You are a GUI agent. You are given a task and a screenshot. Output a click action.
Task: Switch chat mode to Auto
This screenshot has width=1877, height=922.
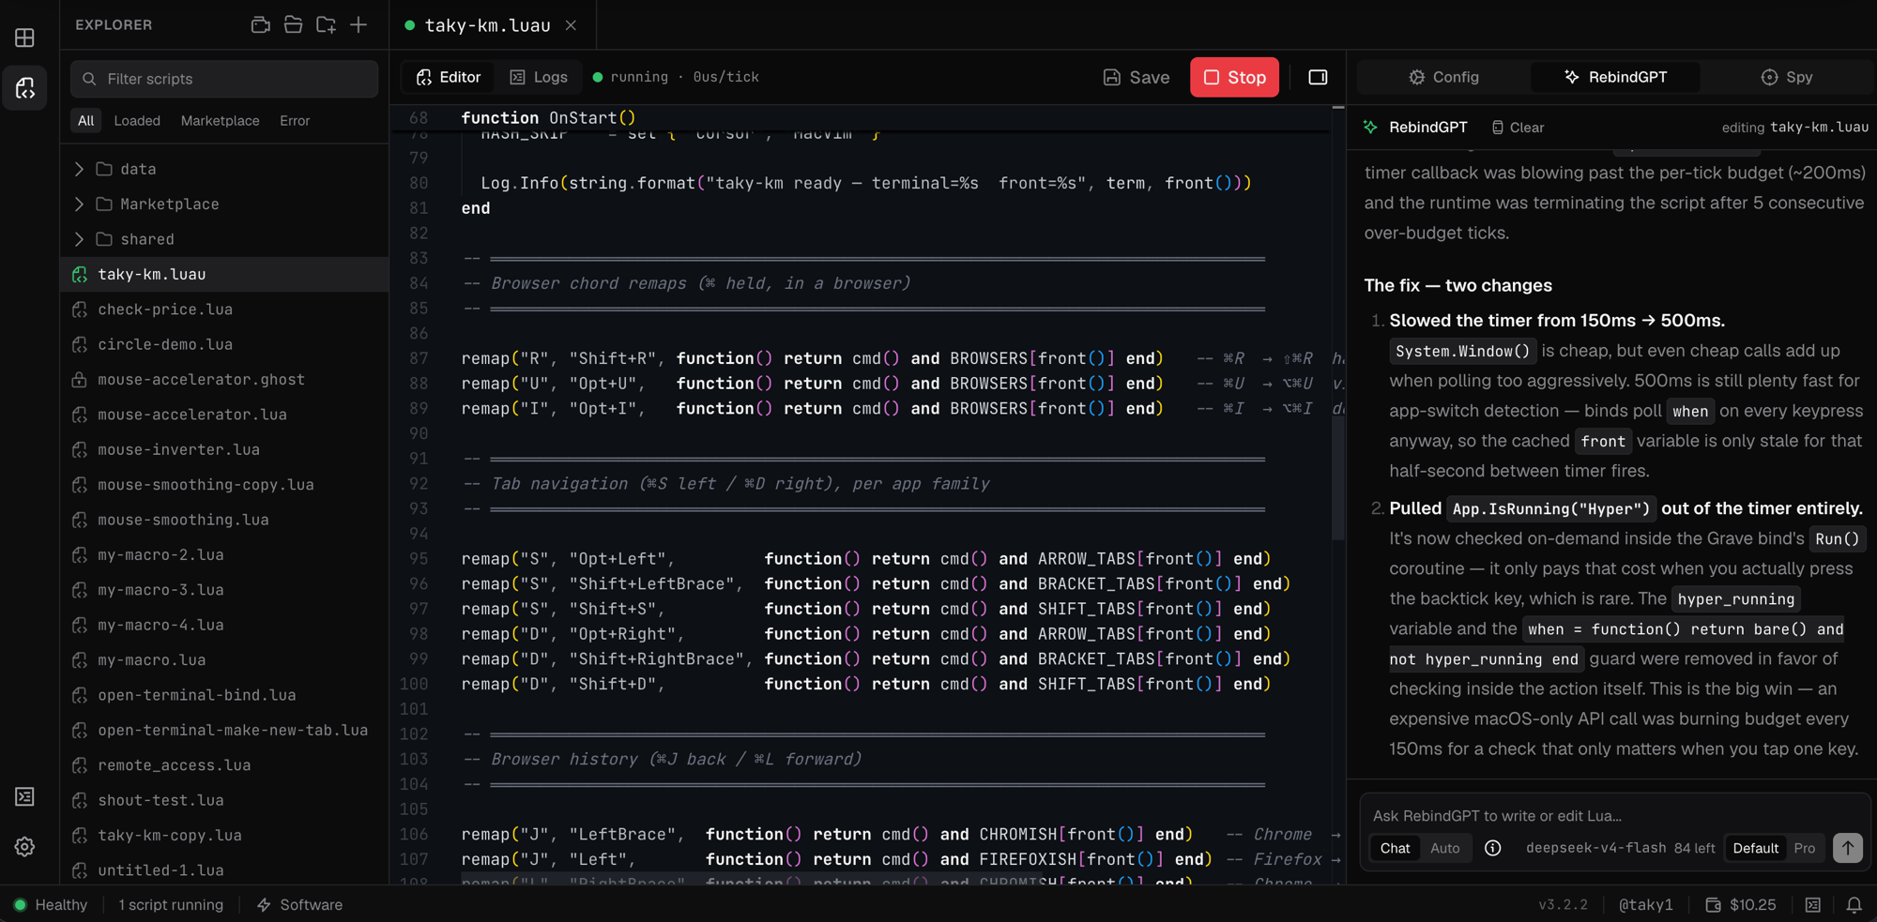(1444, 848)
